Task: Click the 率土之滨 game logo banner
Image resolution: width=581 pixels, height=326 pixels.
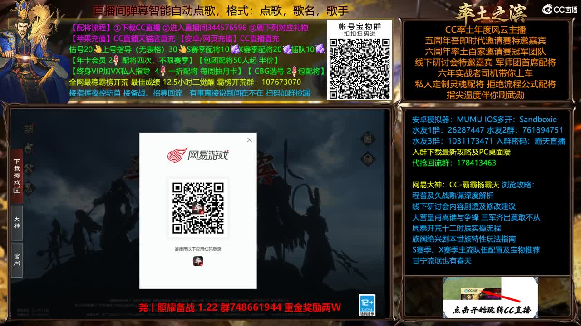Action: pos(491,12)
